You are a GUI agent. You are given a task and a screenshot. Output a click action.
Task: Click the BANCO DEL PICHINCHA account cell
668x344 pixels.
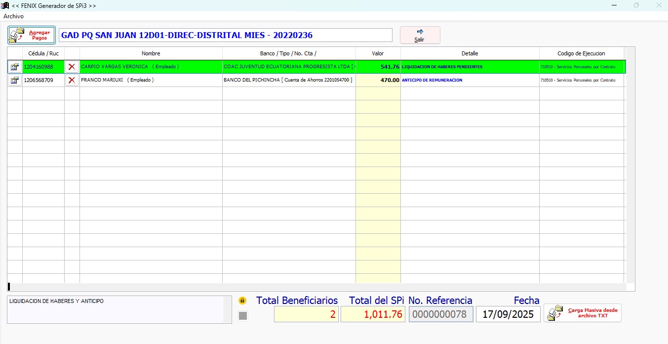pyautogui.click(x=288, y=80)
